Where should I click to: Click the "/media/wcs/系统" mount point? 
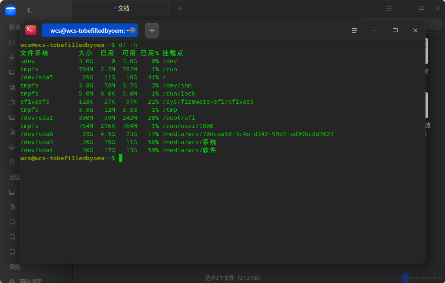point(189,142)
